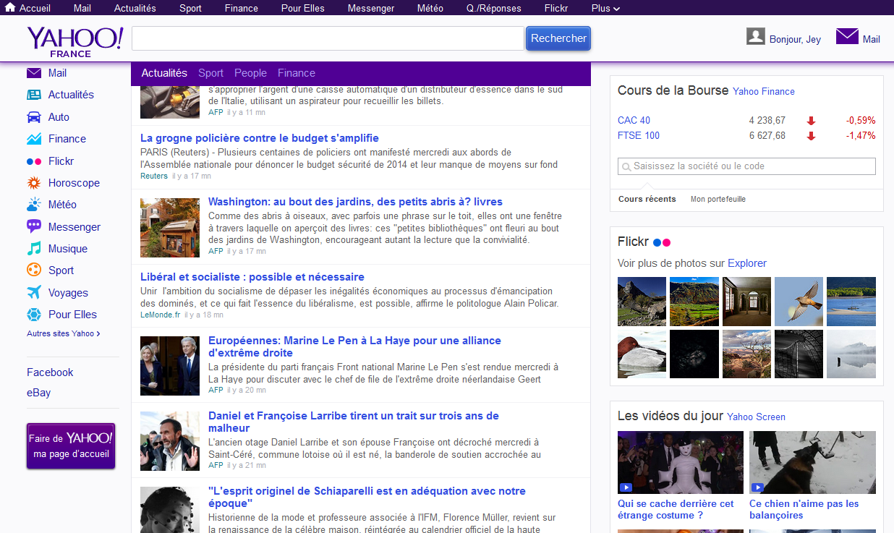Open Q./Réponses in the top navigation bar
The height and width of the screenshot is (533, 894).
coord(493,9)
